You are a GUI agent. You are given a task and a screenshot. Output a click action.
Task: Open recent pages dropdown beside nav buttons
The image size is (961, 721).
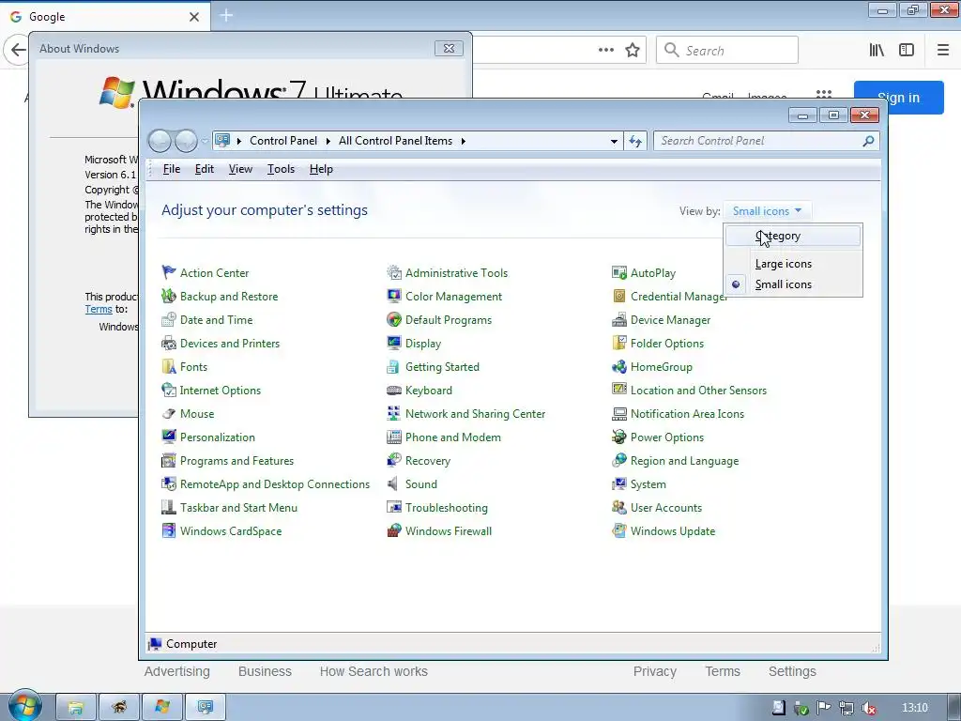click(x=204, y=141)
